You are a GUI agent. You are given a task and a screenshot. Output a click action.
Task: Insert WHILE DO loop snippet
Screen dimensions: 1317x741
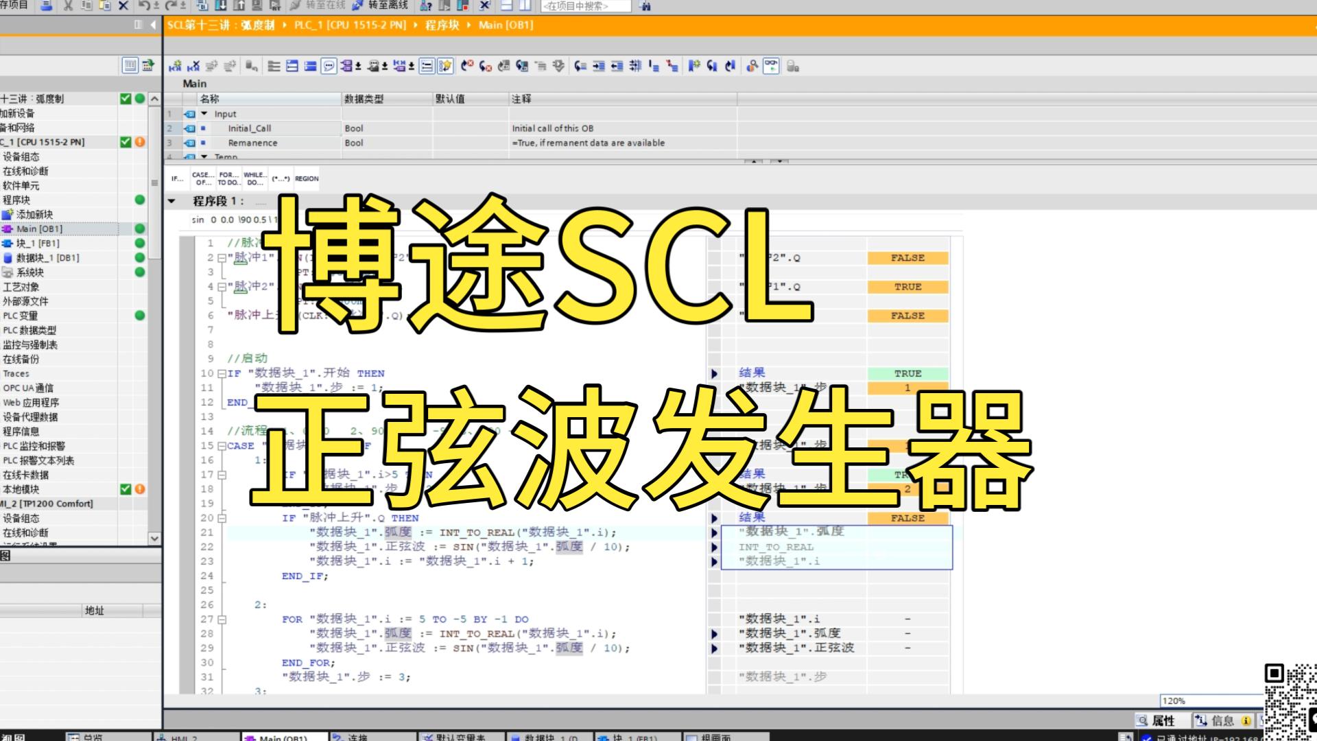254,178
